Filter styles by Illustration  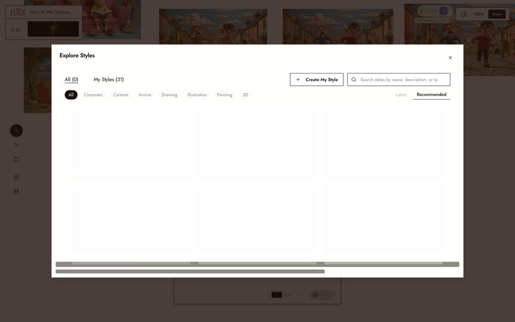point(197,95)
